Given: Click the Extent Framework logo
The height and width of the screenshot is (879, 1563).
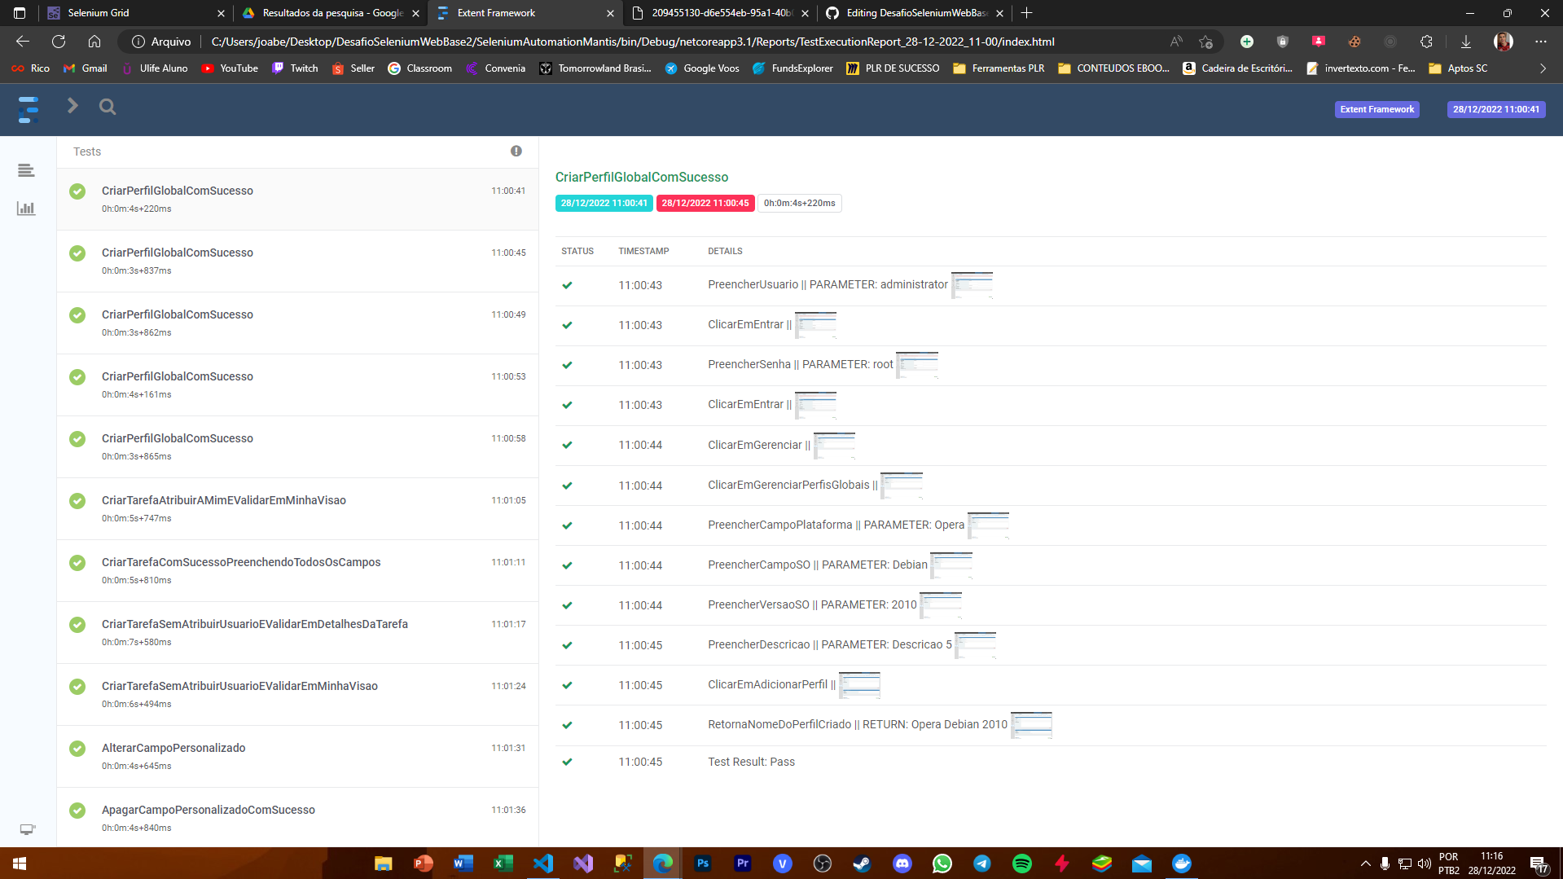Looking at the screenshot, I should click(x=29, y=109).
